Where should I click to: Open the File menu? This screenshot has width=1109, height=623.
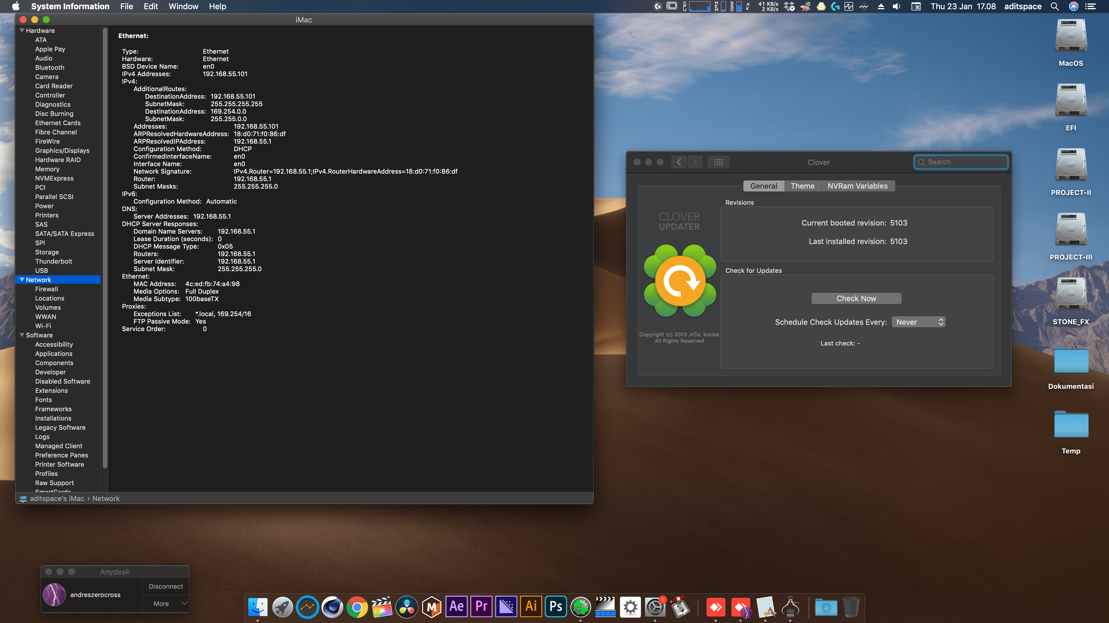(x=126, y=6)
